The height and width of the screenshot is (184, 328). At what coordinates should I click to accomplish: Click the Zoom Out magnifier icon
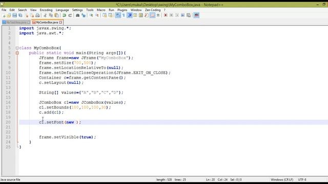(x=97, y=15)
